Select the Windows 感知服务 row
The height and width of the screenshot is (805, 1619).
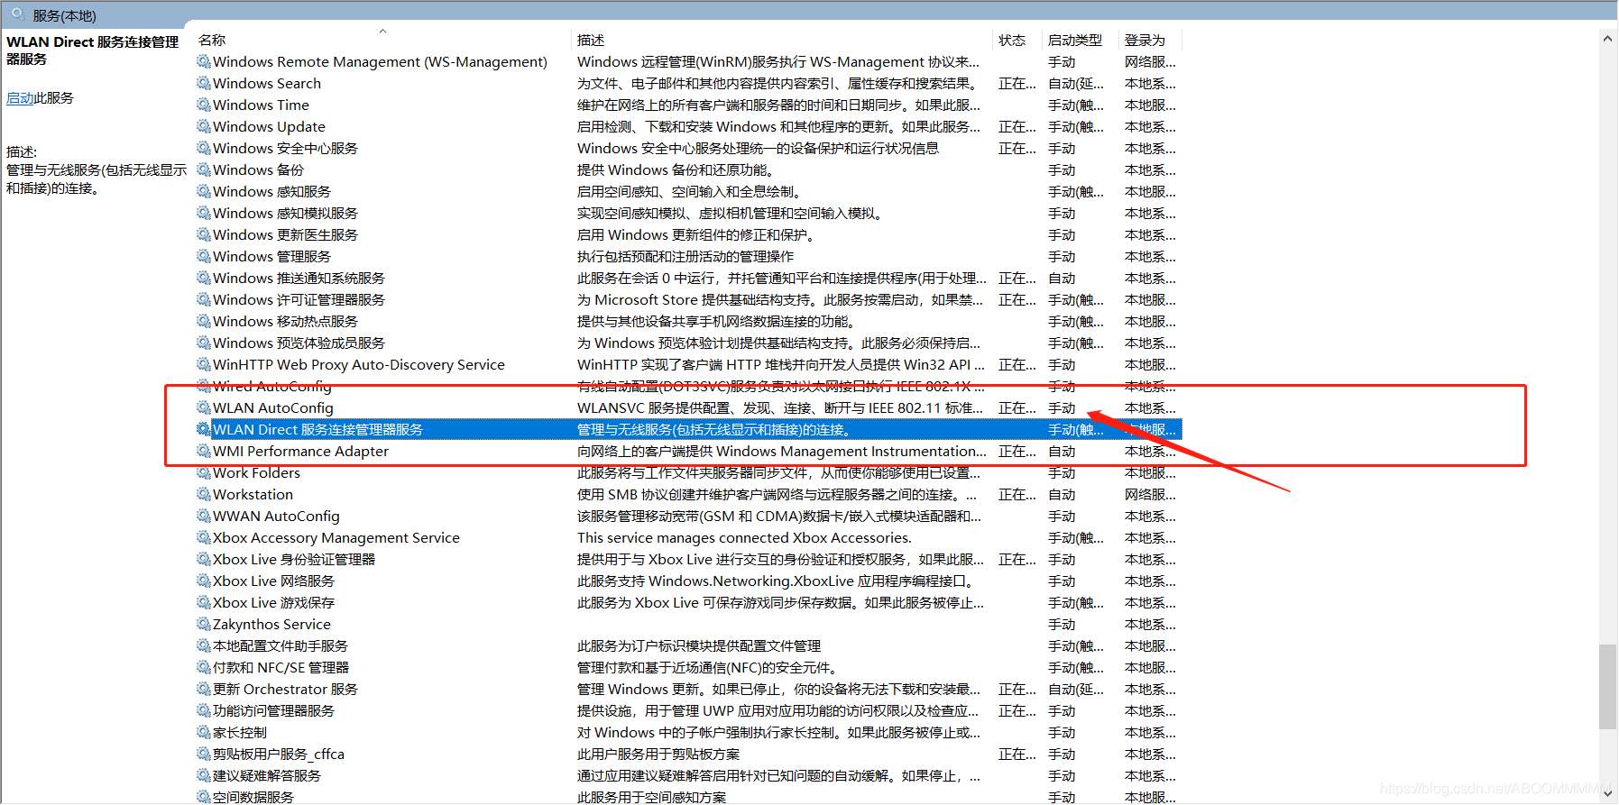(x=688, y=191)
